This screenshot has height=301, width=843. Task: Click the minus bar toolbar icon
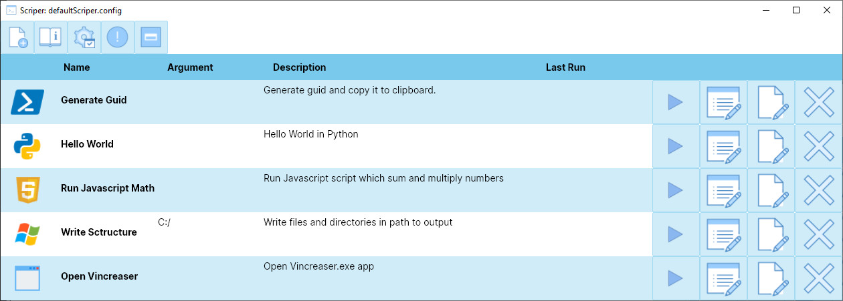click(151, 37)
